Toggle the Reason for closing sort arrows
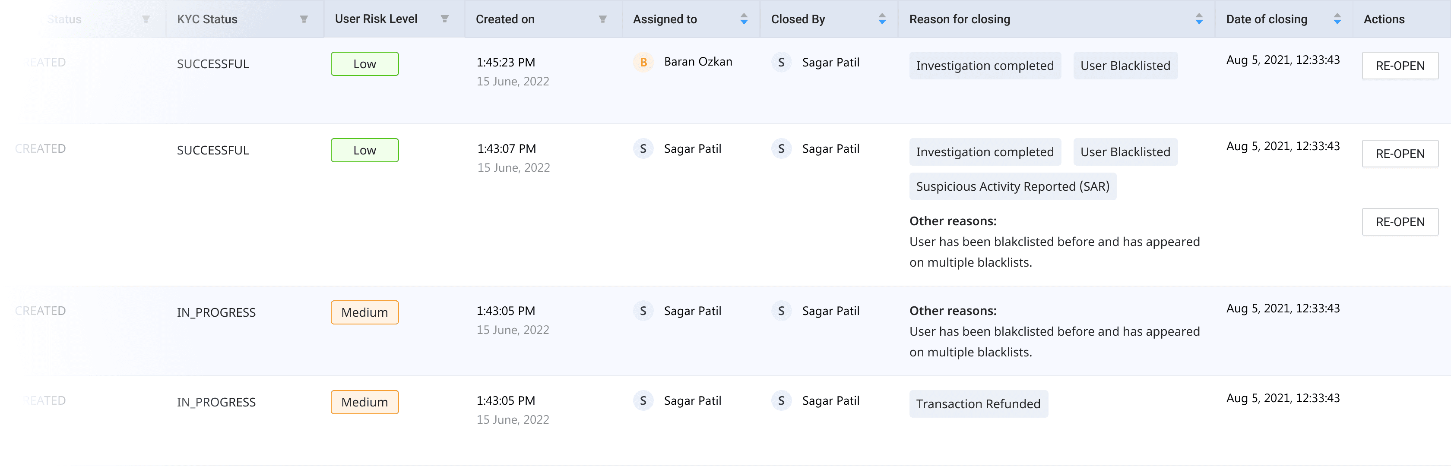 pos(1199,19)
